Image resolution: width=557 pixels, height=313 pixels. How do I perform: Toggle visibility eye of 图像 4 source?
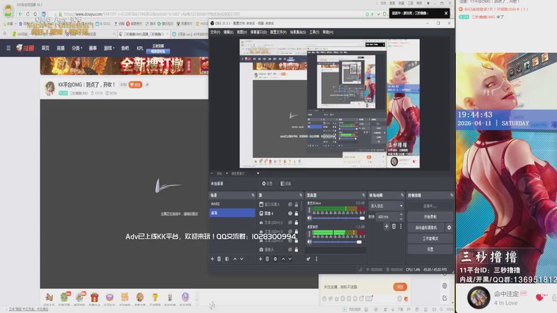(290, 214)
